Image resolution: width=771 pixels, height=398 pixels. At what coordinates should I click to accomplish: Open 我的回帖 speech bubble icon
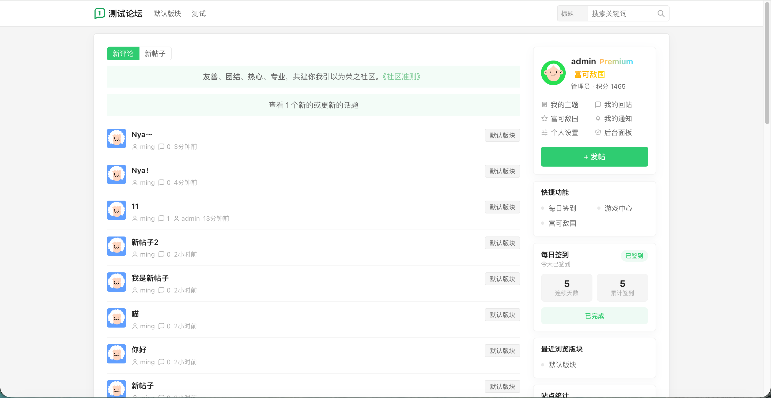click(598, 104)
